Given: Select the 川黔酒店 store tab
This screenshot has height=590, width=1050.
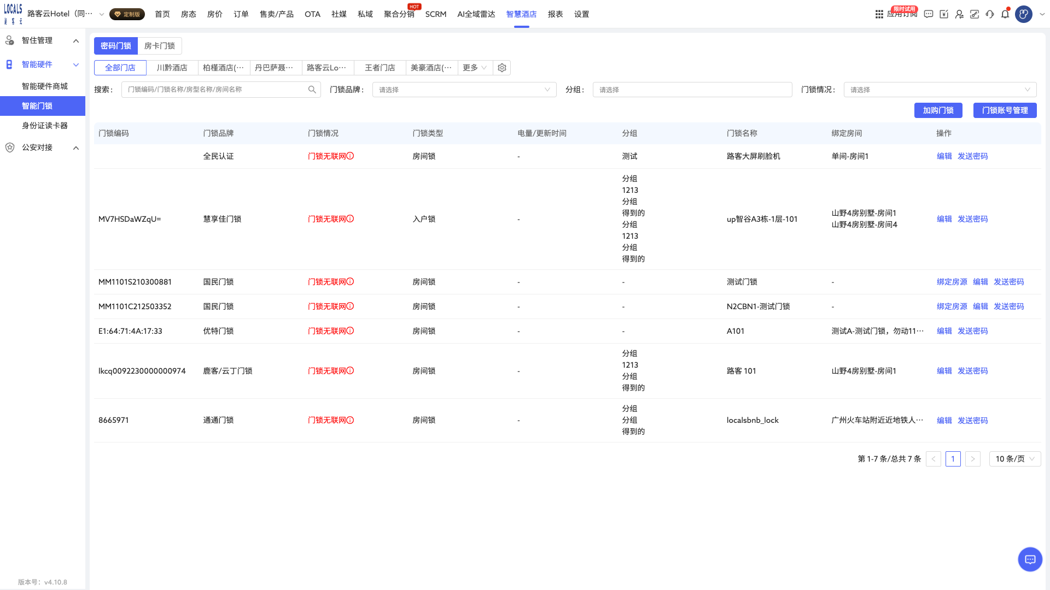Looking at the screenshot, I should pyautogui.click(x=172, y=68).
